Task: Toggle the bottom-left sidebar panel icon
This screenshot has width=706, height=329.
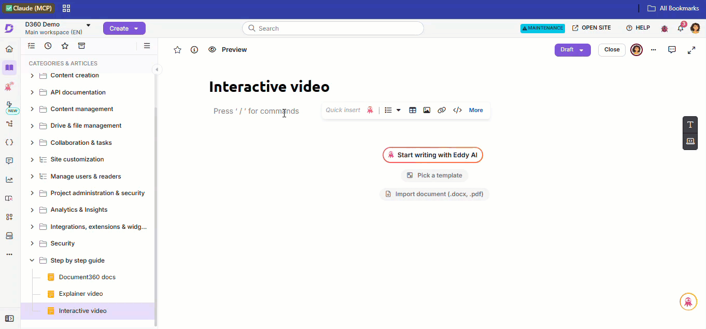Action: point(9,318)
